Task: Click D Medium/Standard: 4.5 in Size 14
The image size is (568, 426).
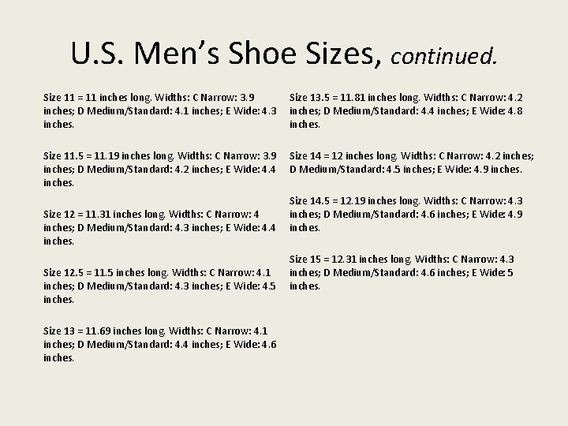Action: coord(345,169)
